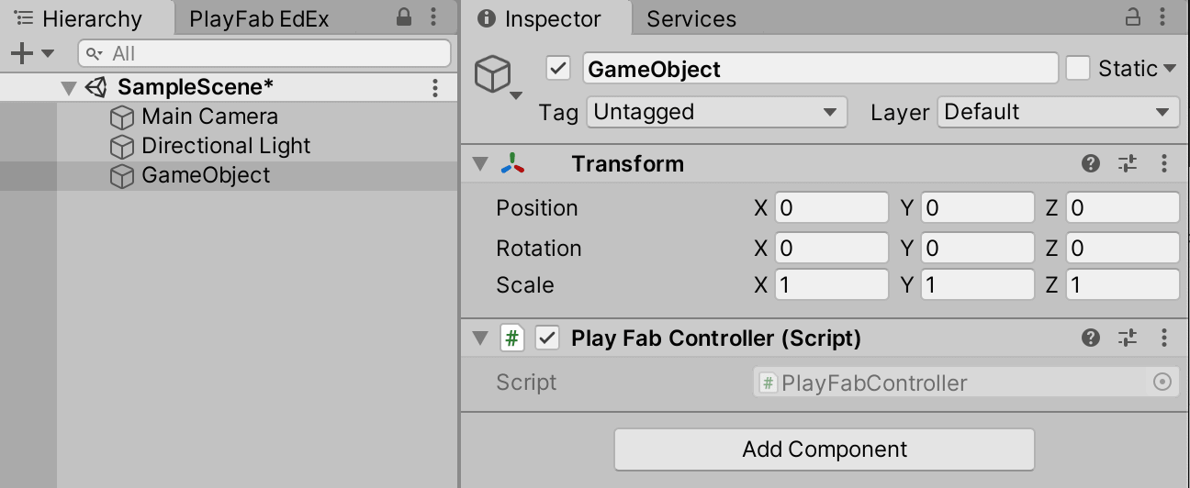This screenshot has height=488, width=1190.
Task: Switch to the Services tab
Action: 691,19
